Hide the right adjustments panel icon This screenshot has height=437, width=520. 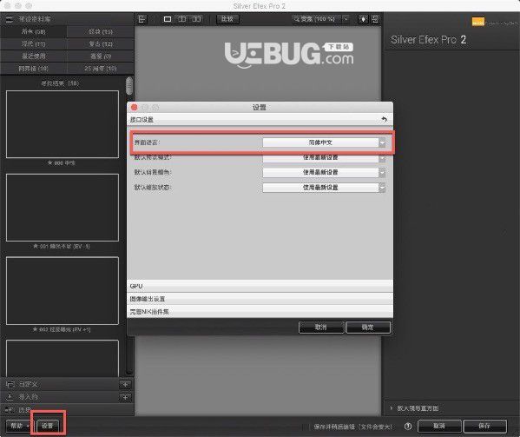point(375,19)
